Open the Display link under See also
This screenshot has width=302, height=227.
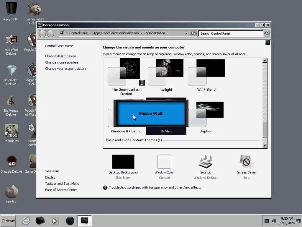(x=50, y=177)
